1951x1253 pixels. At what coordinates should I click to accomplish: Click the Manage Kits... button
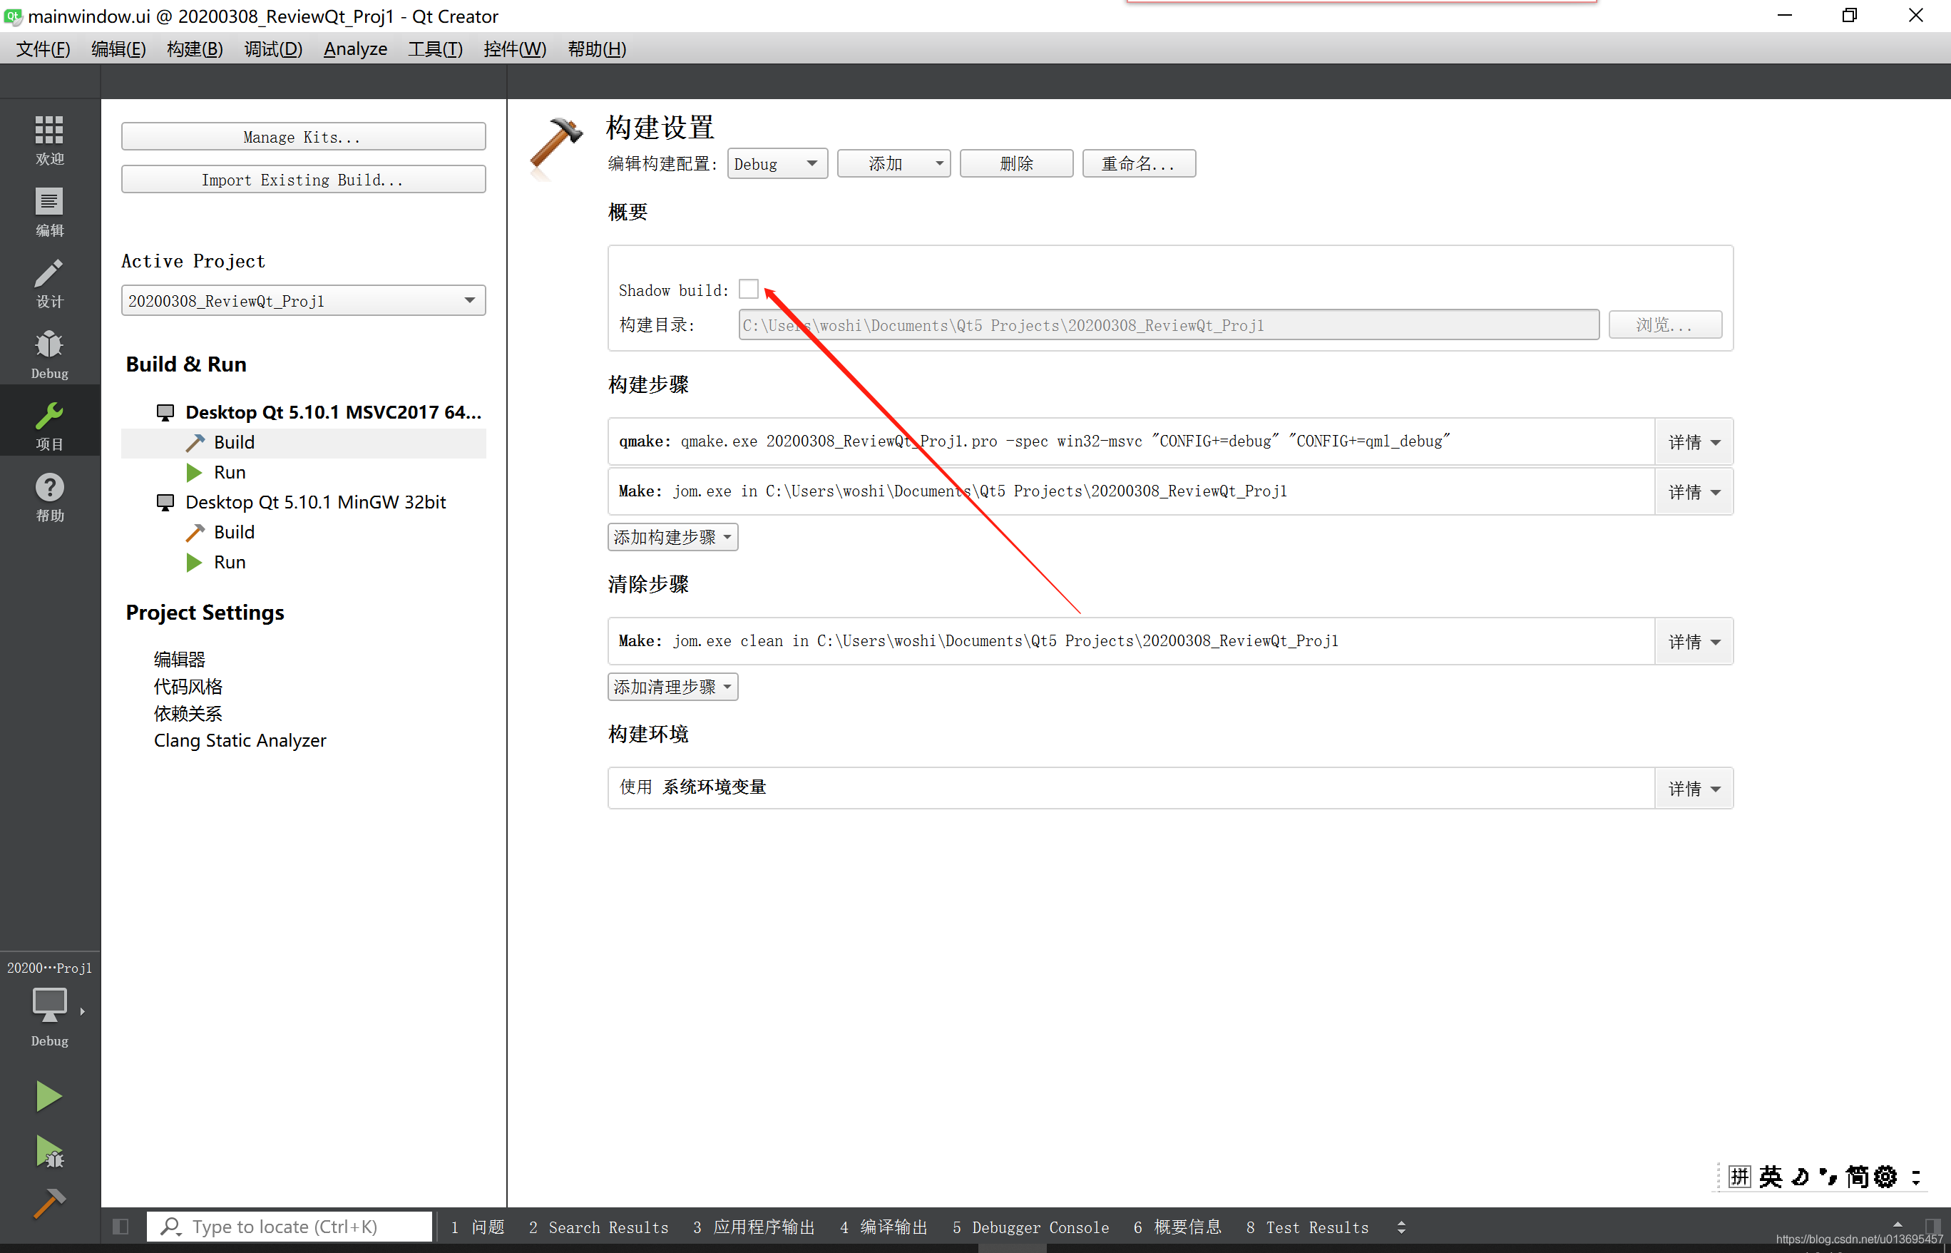pyautogui.click(x=302, y=137)
